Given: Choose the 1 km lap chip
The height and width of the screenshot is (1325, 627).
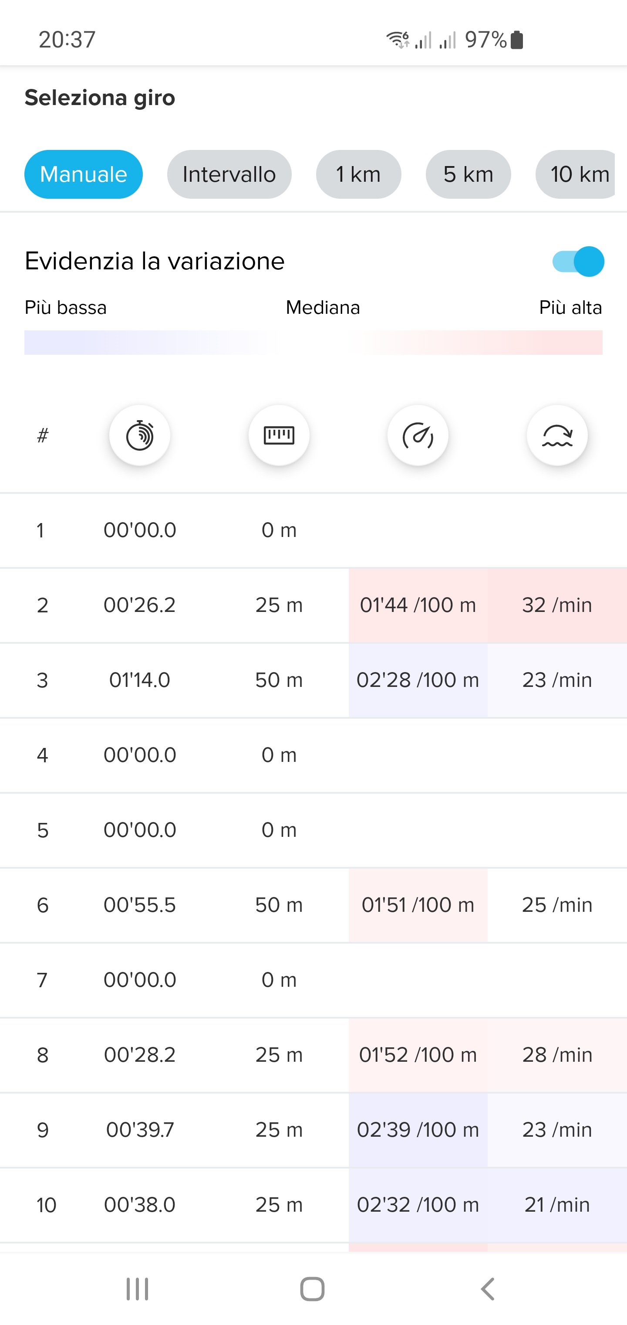Looking at the screenshot, I should tap(358, 174).
